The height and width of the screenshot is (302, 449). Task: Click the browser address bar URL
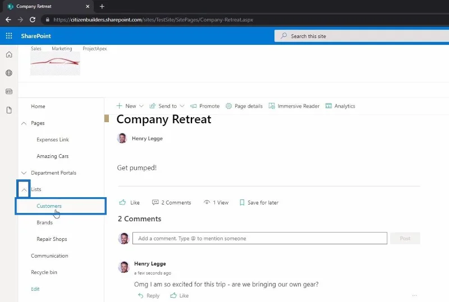click(x=153, y=20)
